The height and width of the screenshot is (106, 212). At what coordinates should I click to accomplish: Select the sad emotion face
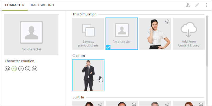[28, 69]
